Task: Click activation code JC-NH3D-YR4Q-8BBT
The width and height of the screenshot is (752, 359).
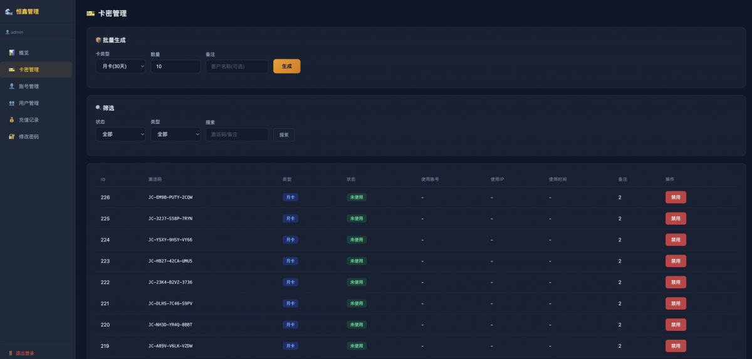Action: [170, 325]
